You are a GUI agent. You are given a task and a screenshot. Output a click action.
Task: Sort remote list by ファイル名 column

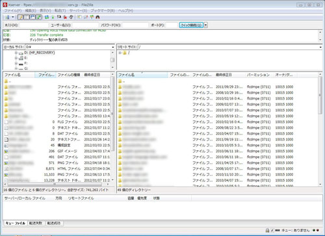(x=142, y=75)
